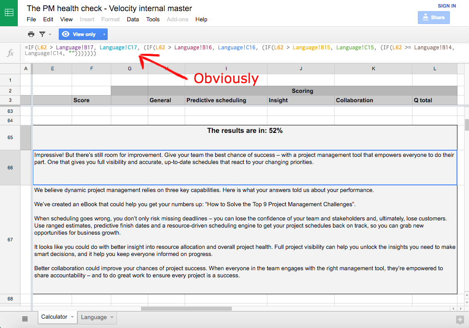Open the Edit menu
The height and width of the screenshot is (328, 469).
tap(48, 20)
